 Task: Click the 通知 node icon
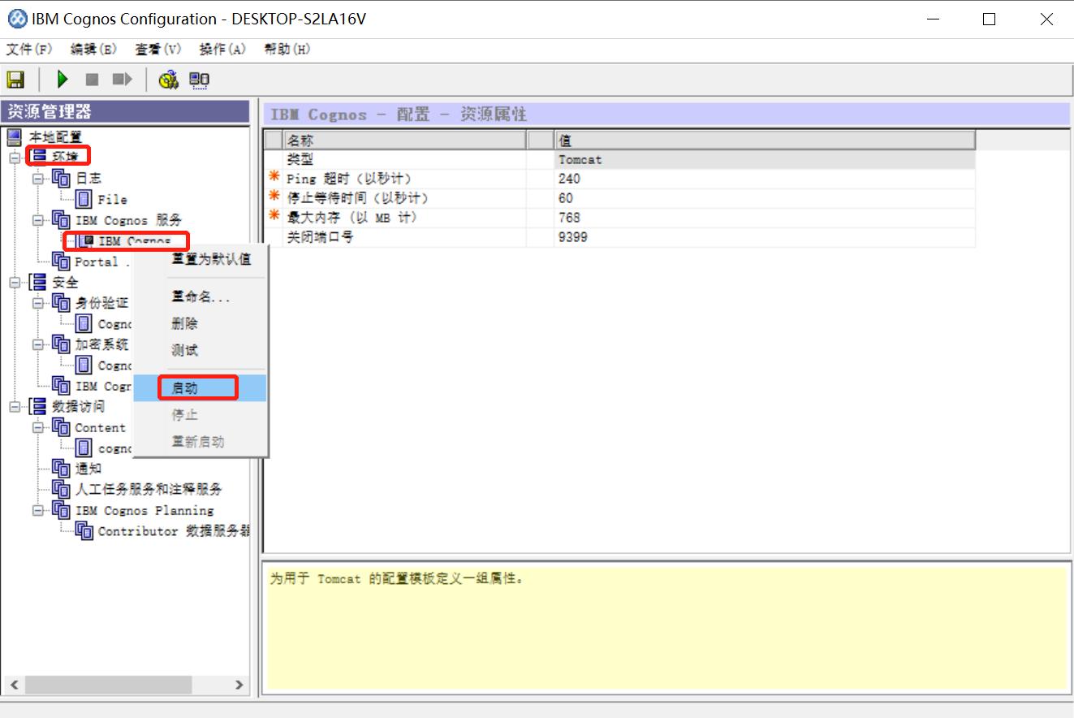61,469
